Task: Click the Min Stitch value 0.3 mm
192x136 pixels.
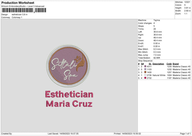Action: (157, 52)
